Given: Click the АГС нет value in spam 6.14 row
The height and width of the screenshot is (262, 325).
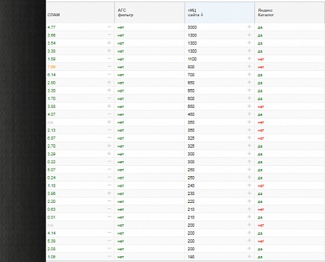Looking at the screenshot, I should [x=121, y=75].
